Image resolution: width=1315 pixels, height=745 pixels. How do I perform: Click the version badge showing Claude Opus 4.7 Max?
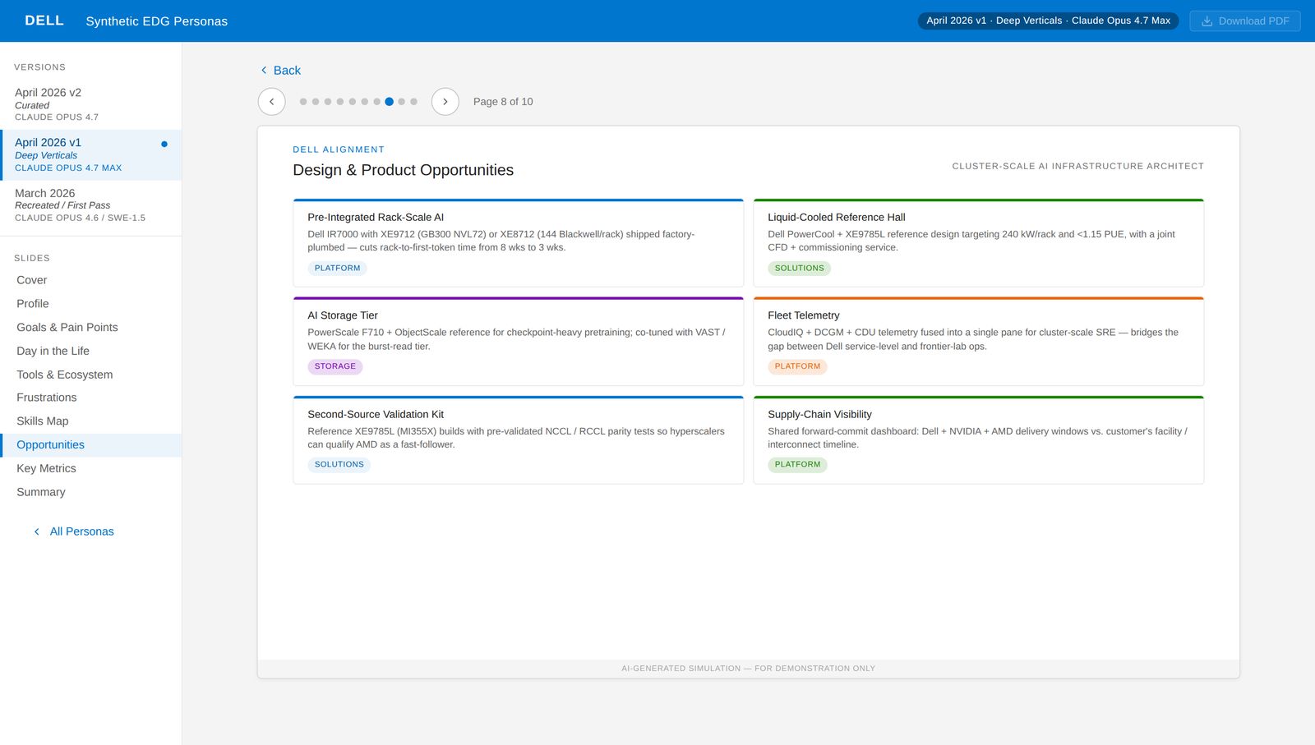1049,21
